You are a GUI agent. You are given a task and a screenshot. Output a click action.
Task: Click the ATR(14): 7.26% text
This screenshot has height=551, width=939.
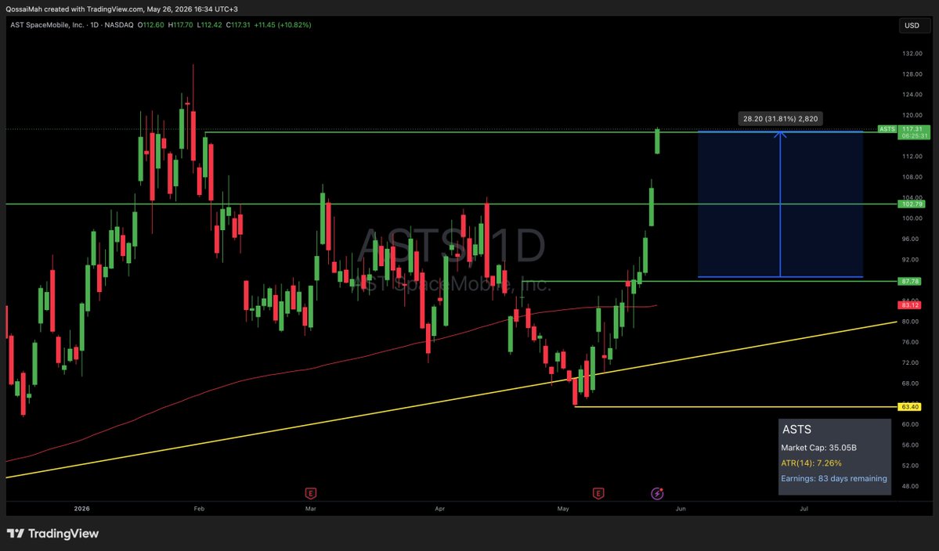[x=811, y=463]
